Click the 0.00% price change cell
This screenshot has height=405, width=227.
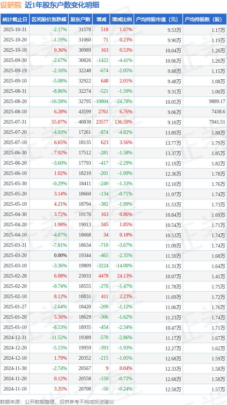(60, 256)
